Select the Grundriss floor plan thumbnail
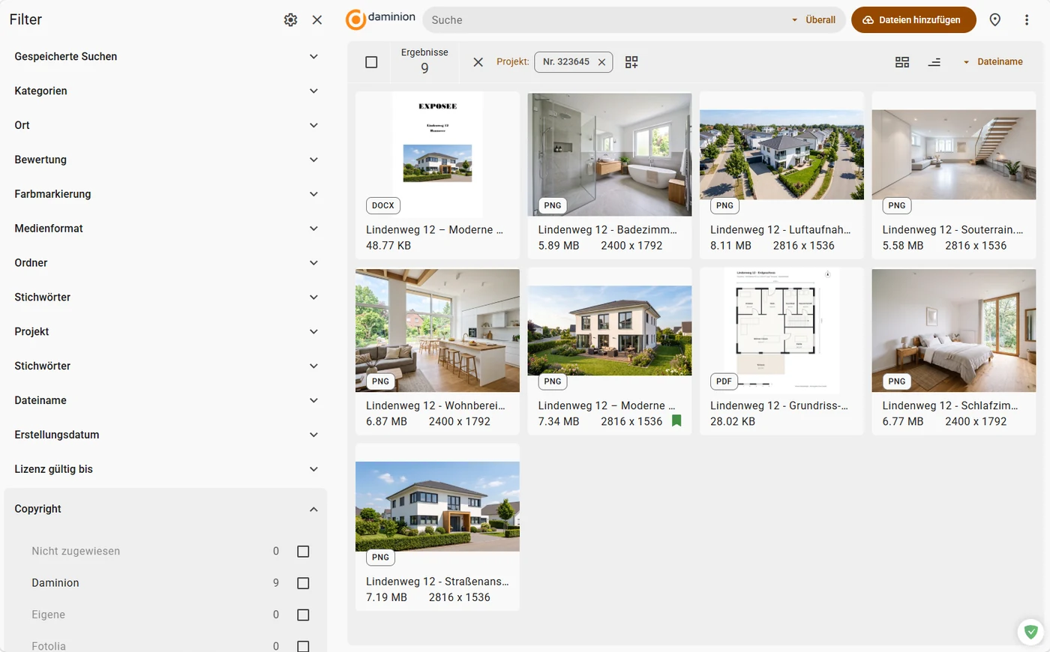This screenshot has height=652, width=1050. click(781, 330)
